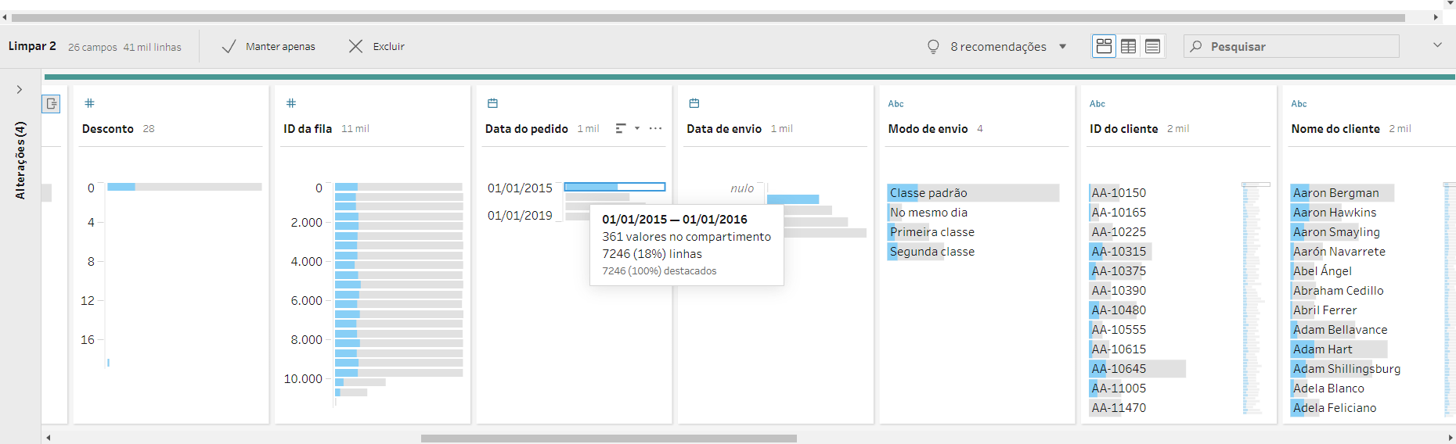Click the bottom horizontal scrollbar thumb
Screen dimensions: 1456x444
(608, 439)
